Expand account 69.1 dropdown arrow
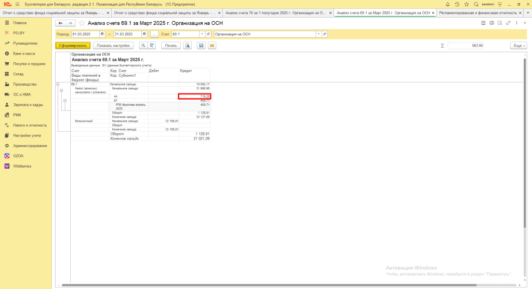This screenshot has width=532, height=289. (x=202, y=34)
